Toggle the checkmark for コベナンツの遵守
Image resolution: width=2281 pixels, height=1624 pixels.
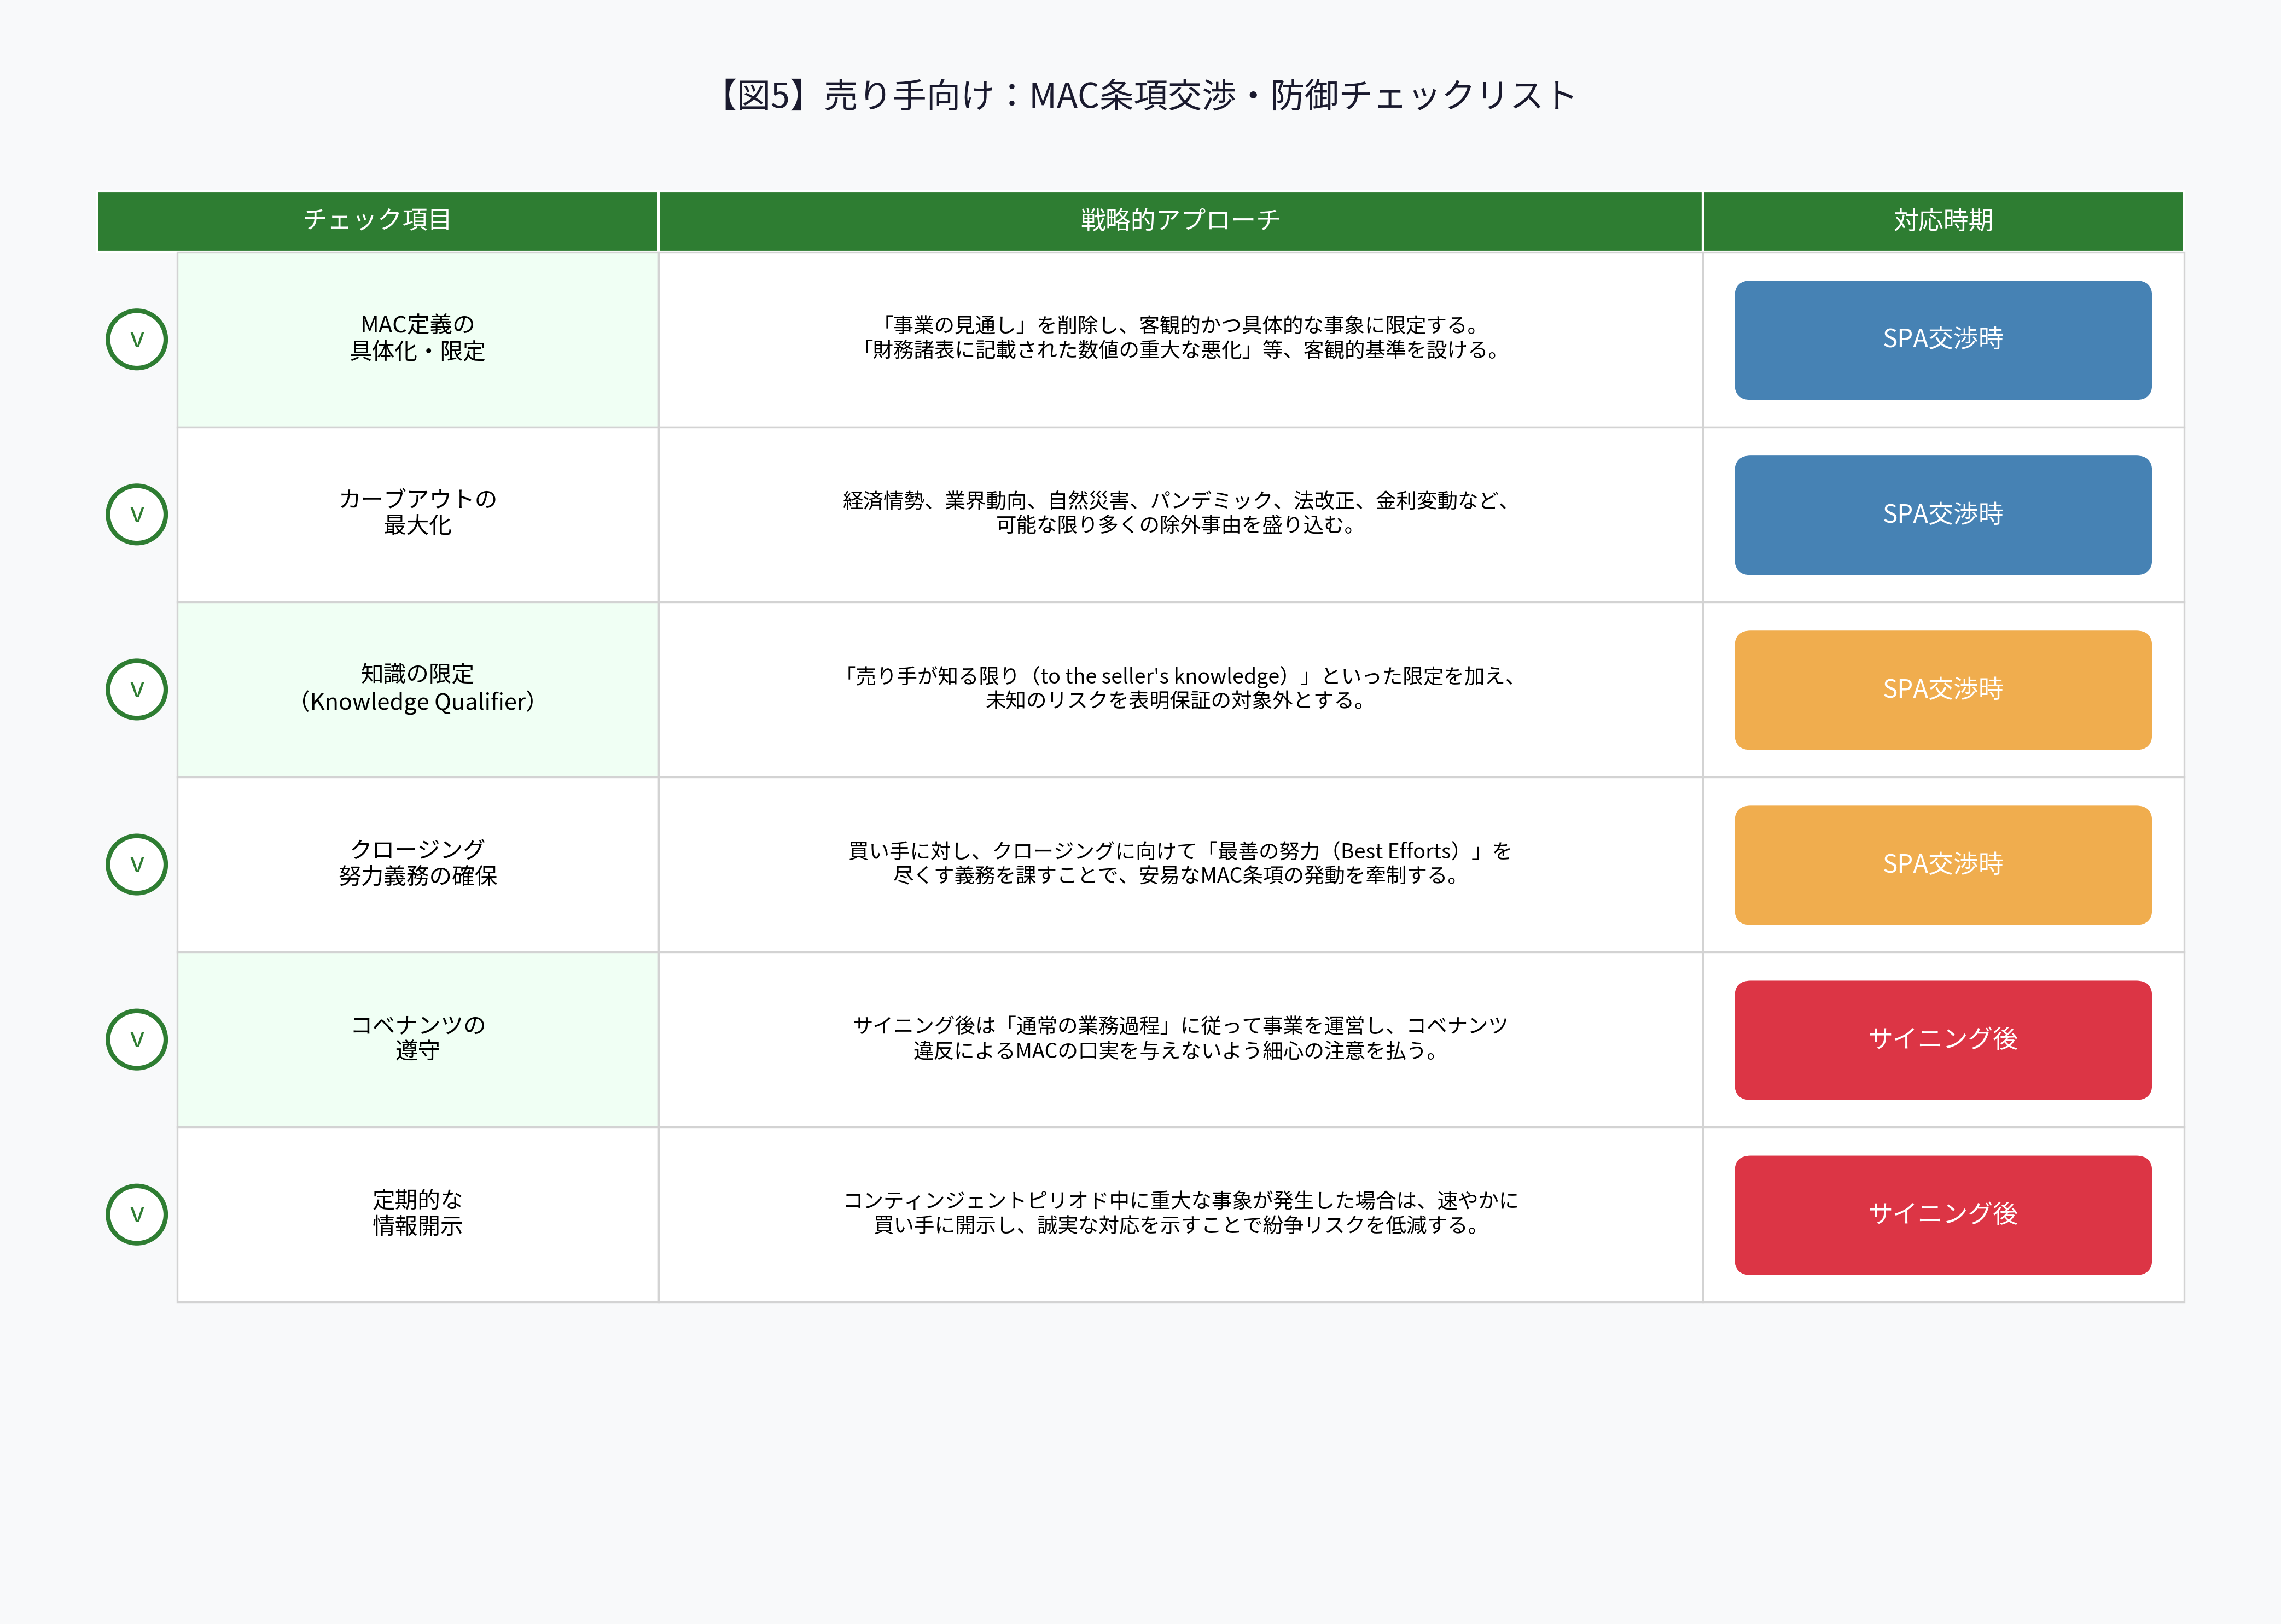136,1039
